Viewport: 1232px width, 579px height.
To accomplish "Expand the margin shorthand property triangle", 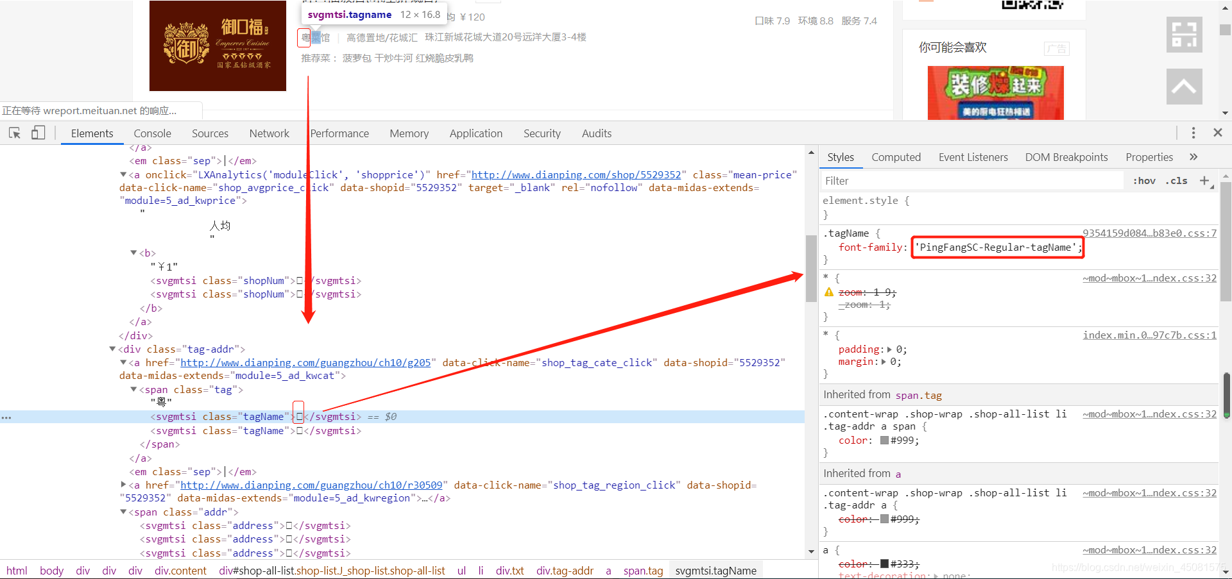I will 884,362.
